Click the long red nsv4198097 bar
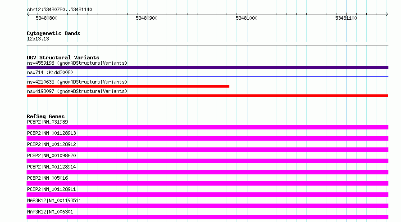Screen dimensions: 401x222 pyautogui.click(x=207, y=96)
